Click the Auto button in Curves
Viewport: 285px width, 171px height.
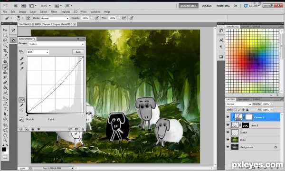pyautogui.click(x=78, y=52)
